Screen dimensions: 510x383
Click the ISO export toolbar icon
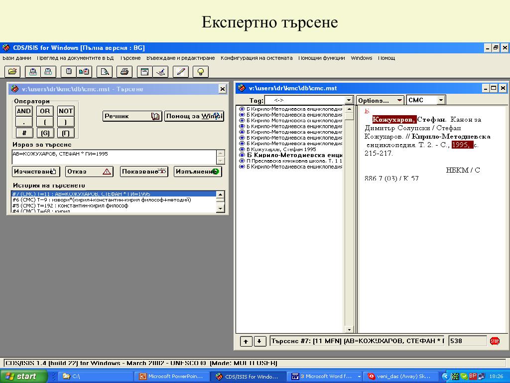pyautogui.click(x=48, y=72)
